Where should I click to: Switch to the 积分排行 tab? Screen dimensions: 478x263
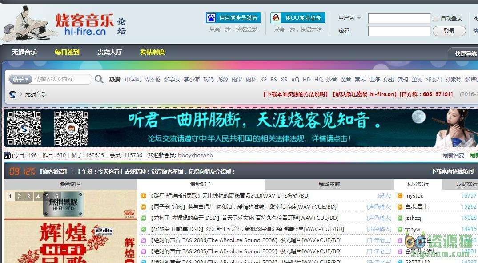coord(418,184)
